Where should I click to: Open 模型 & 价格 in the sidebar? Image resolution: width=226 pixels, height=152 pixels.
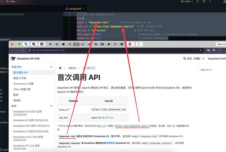(x=20, y=78)
